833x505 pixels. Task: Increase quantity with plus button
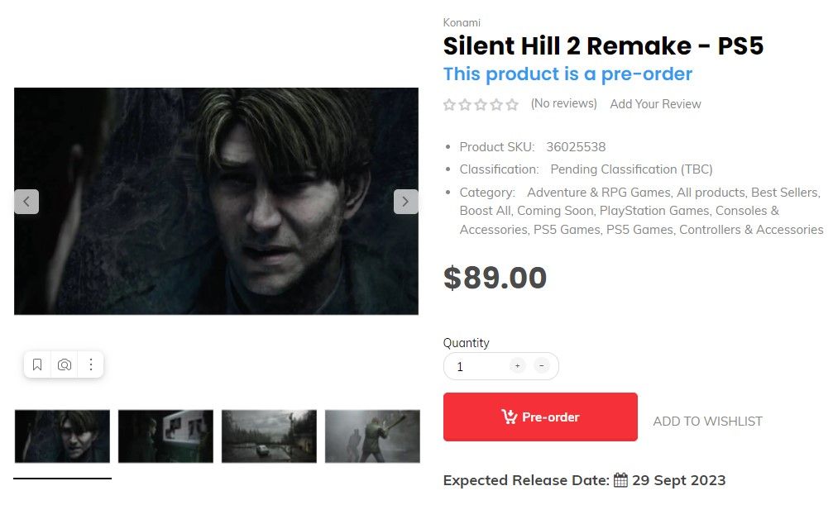(x=517, y=365)
